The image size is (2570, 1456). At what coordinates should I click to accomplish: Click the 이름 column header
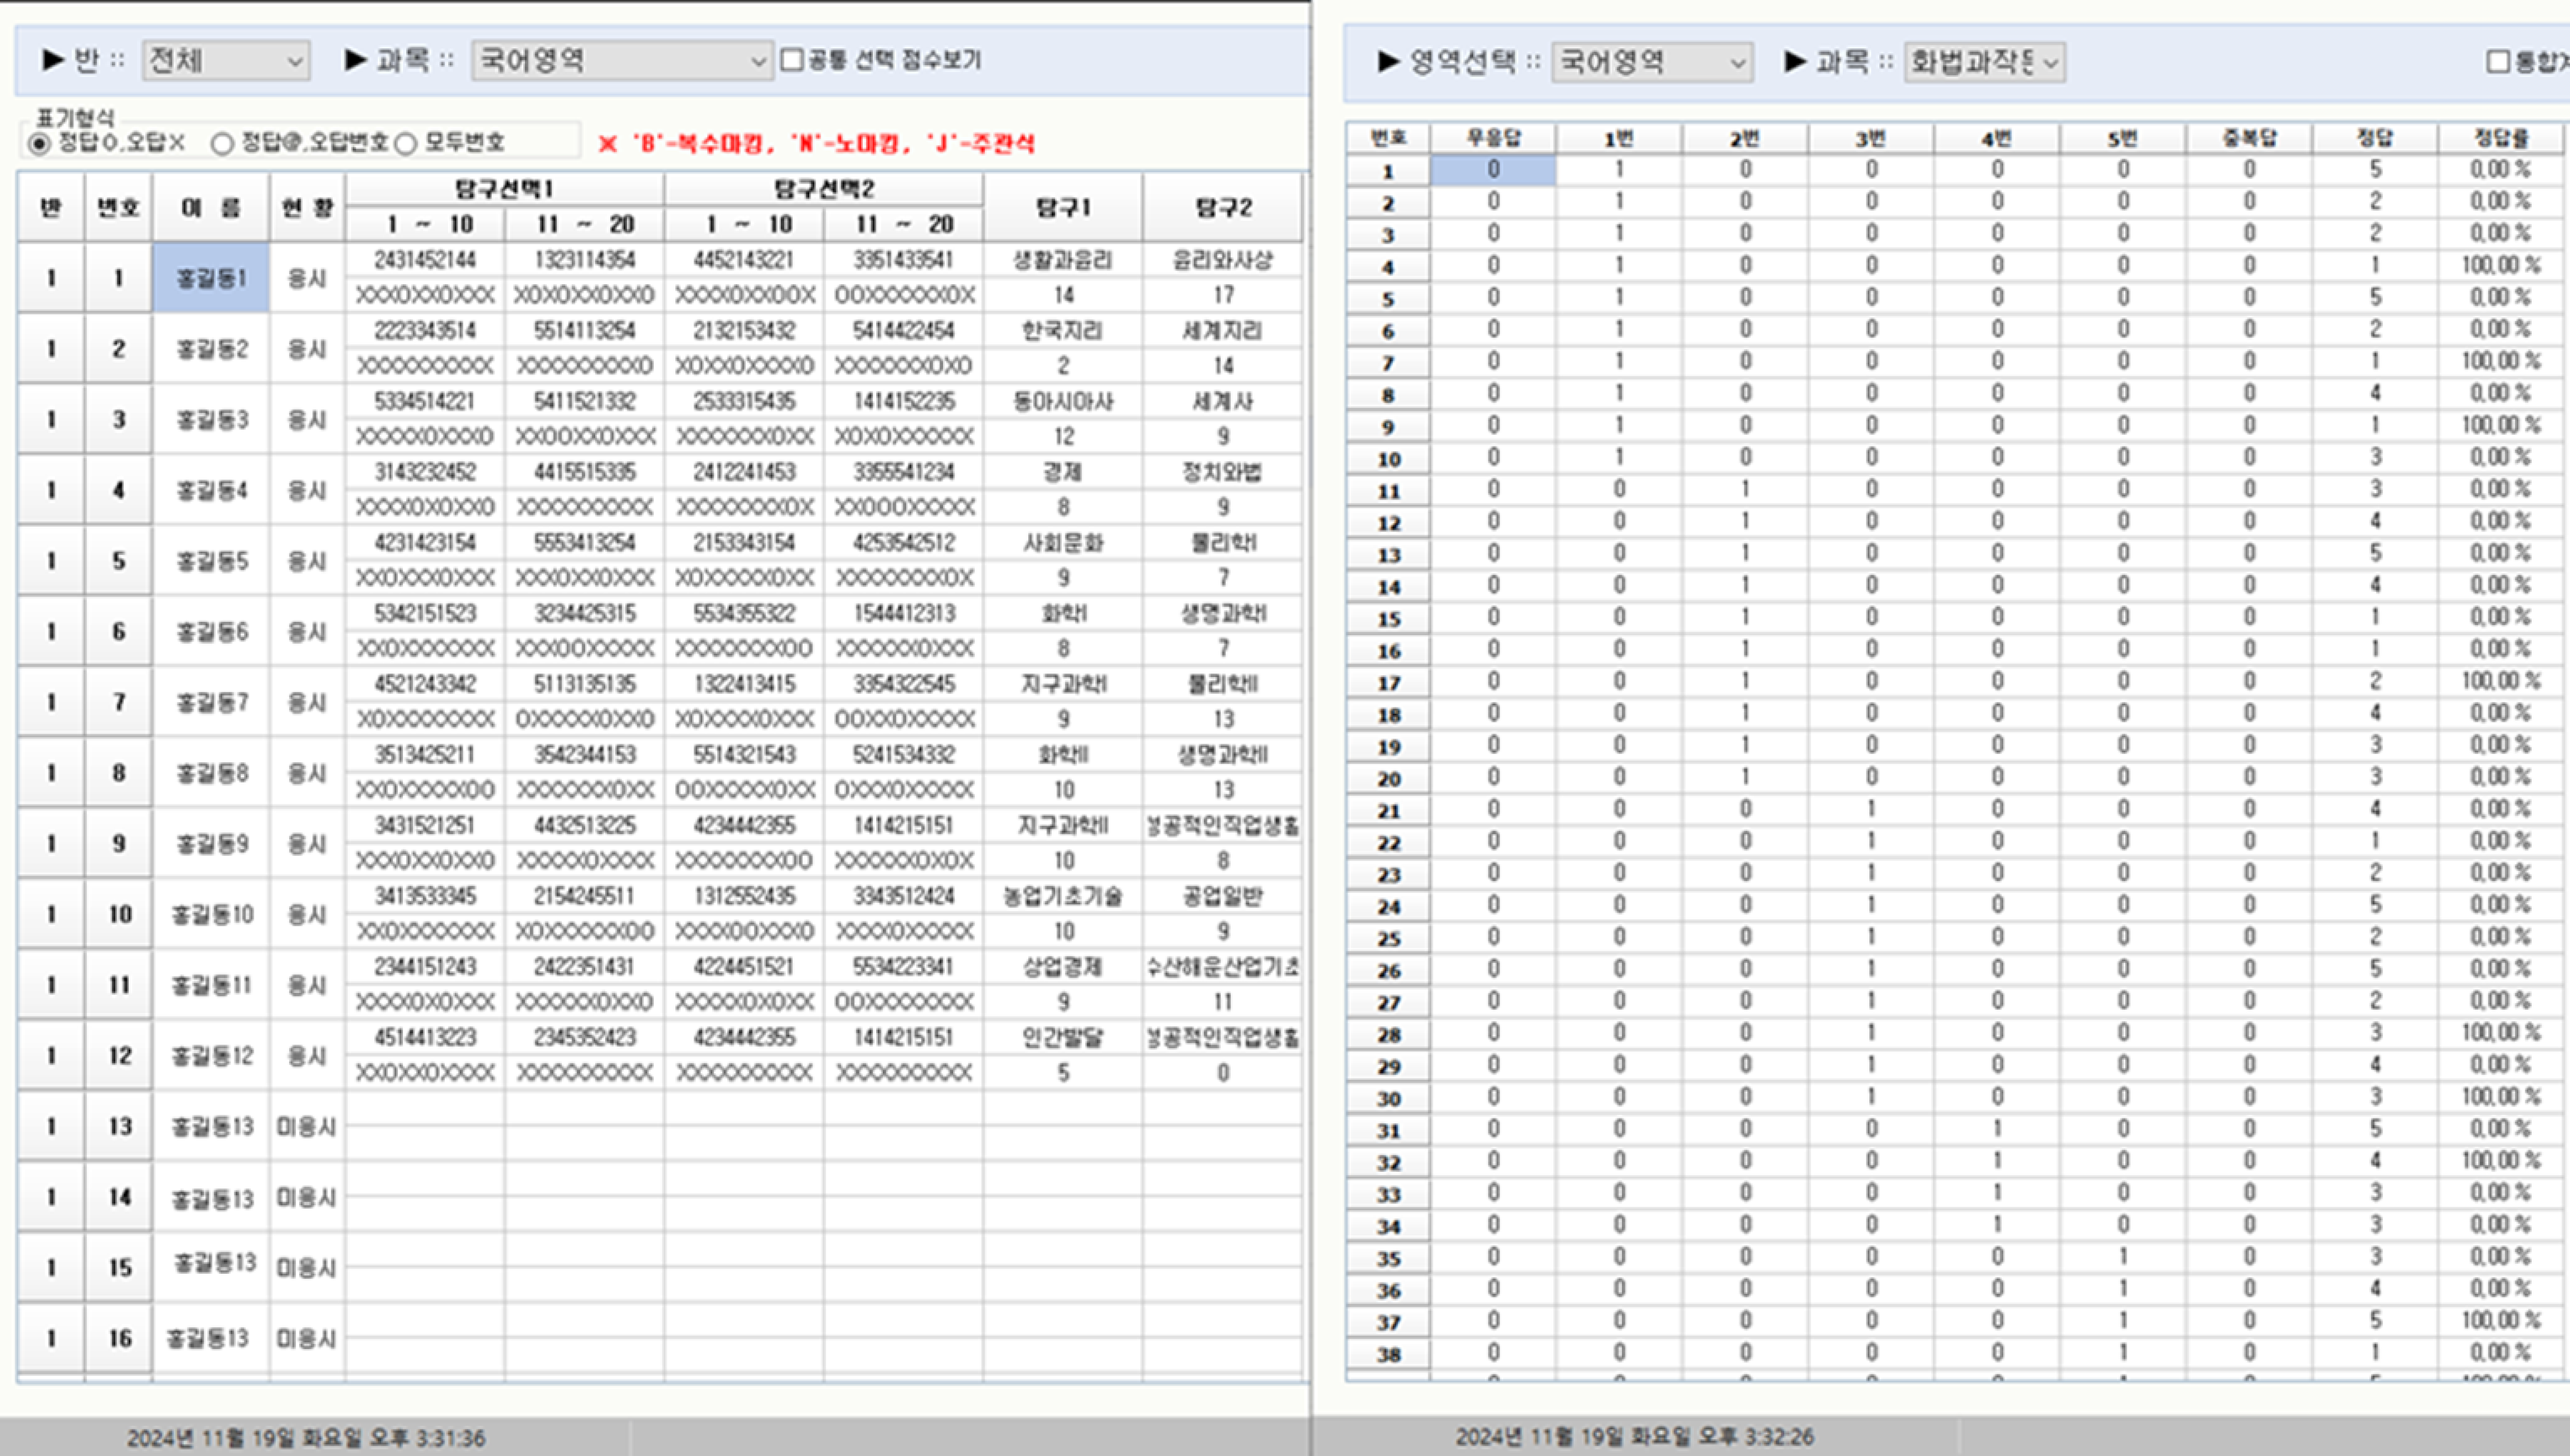point(210,208)
